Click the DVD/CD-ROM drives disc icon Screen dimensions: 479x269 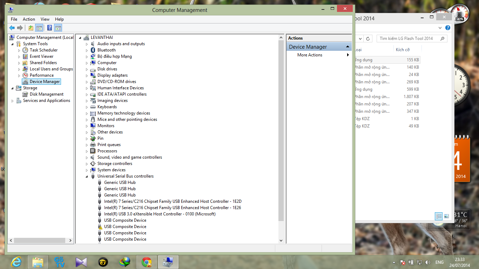[x=93, y=82]
